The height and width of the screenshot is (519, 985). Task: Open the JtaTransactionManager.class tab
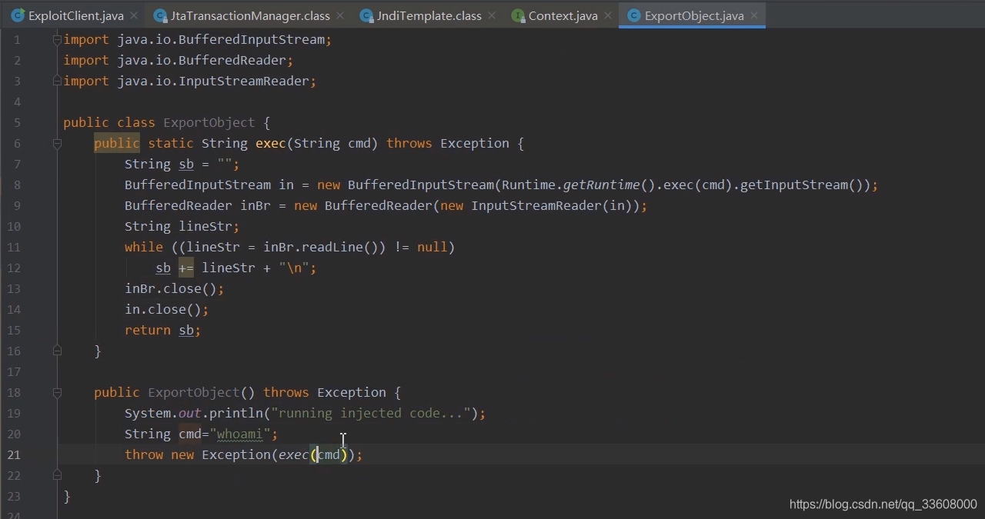click(x=249, y=15)
